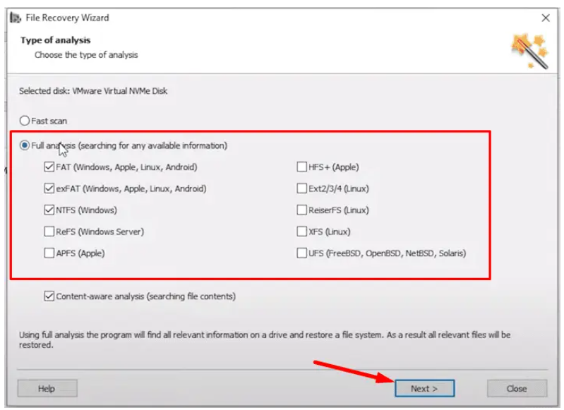
Task: Enable UFS (FreeBSD, OpenBSD, NetBSD, Solaris)
Action: [x=302, y=253]
